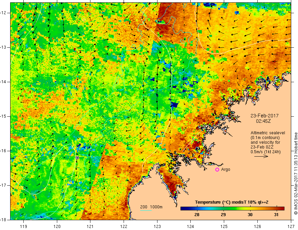Click the 120 longitude axis label

pos(57,226)
